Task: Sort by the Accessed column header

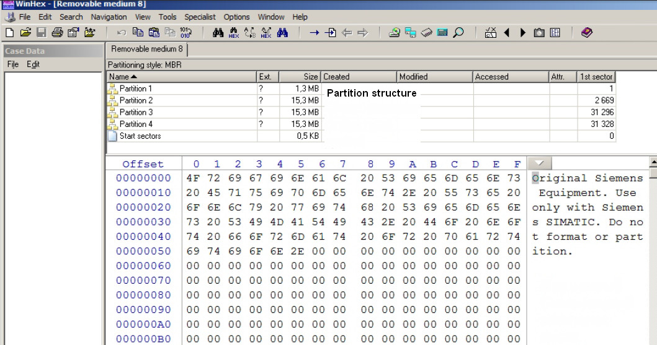Action: click(511, 77)
